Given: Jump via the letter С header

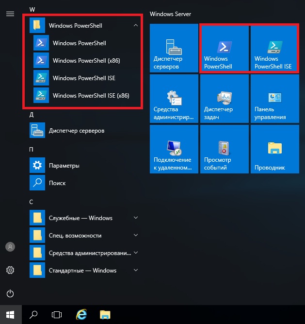Looking at the screenshot, I should [x=31, y=202].
